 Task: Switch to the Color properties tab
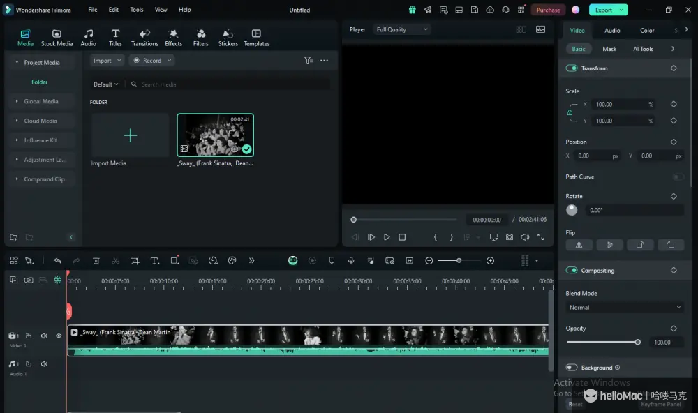647,31
